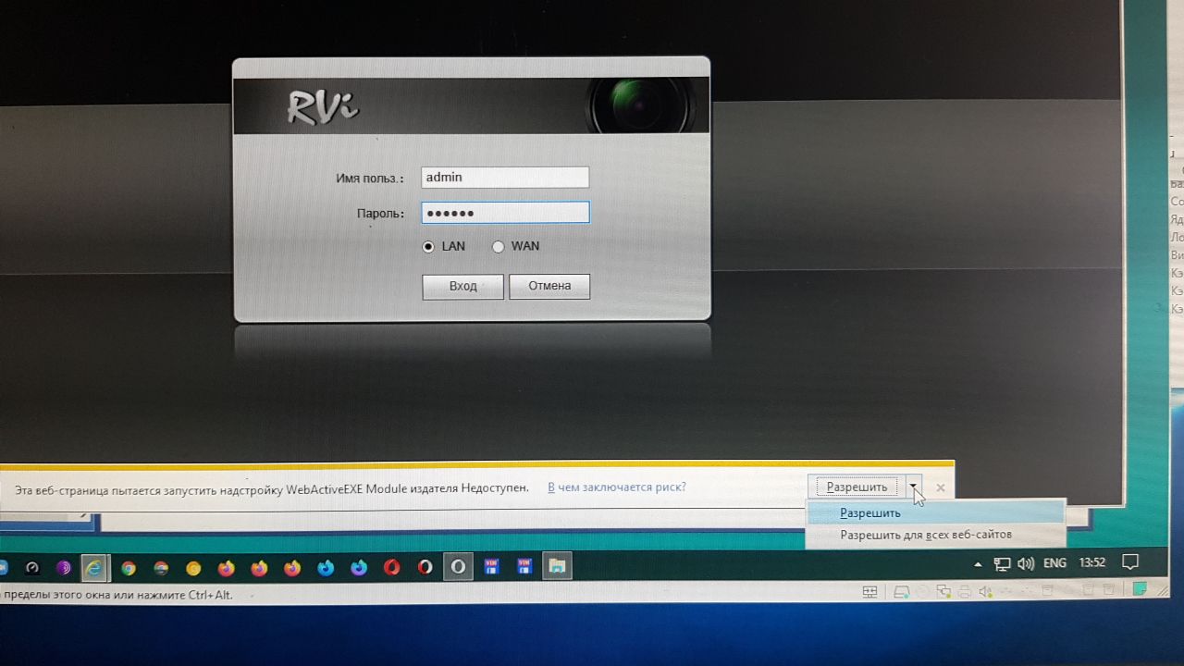This screenshot has width=1184, height=666.
Task: Open the network status tray icon
Action: [1002, 563]
